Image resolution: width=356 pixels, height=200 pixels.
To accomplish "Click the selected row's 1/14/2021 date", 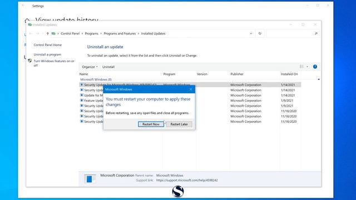I will pos(288,85).
